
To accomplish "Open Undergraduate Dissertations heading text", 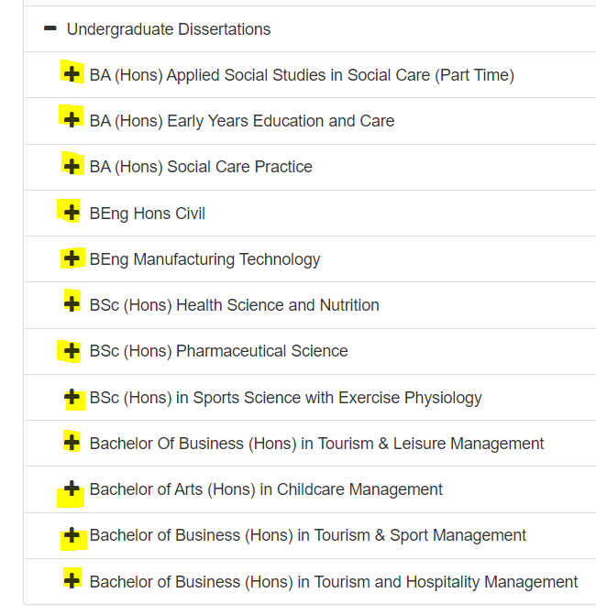I will pyautogui.click(x=169, y=29).
